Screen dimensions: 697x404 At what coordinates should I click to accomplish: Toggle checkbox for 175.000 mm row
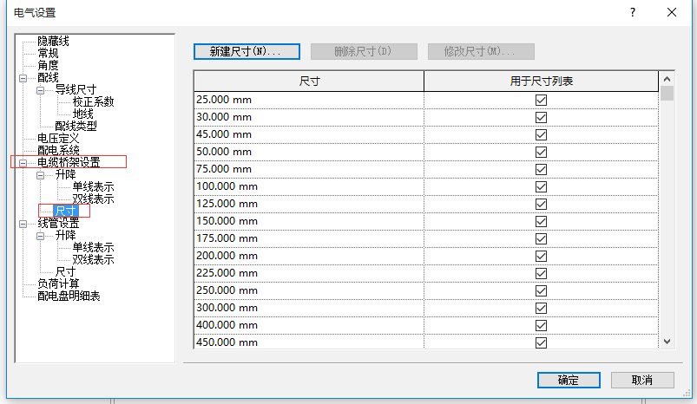point(541,239)
